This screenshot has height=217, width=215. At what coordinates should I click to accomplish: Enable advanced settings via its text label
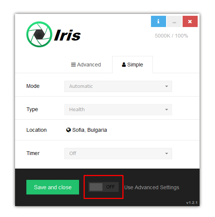(x=152, y=187)
